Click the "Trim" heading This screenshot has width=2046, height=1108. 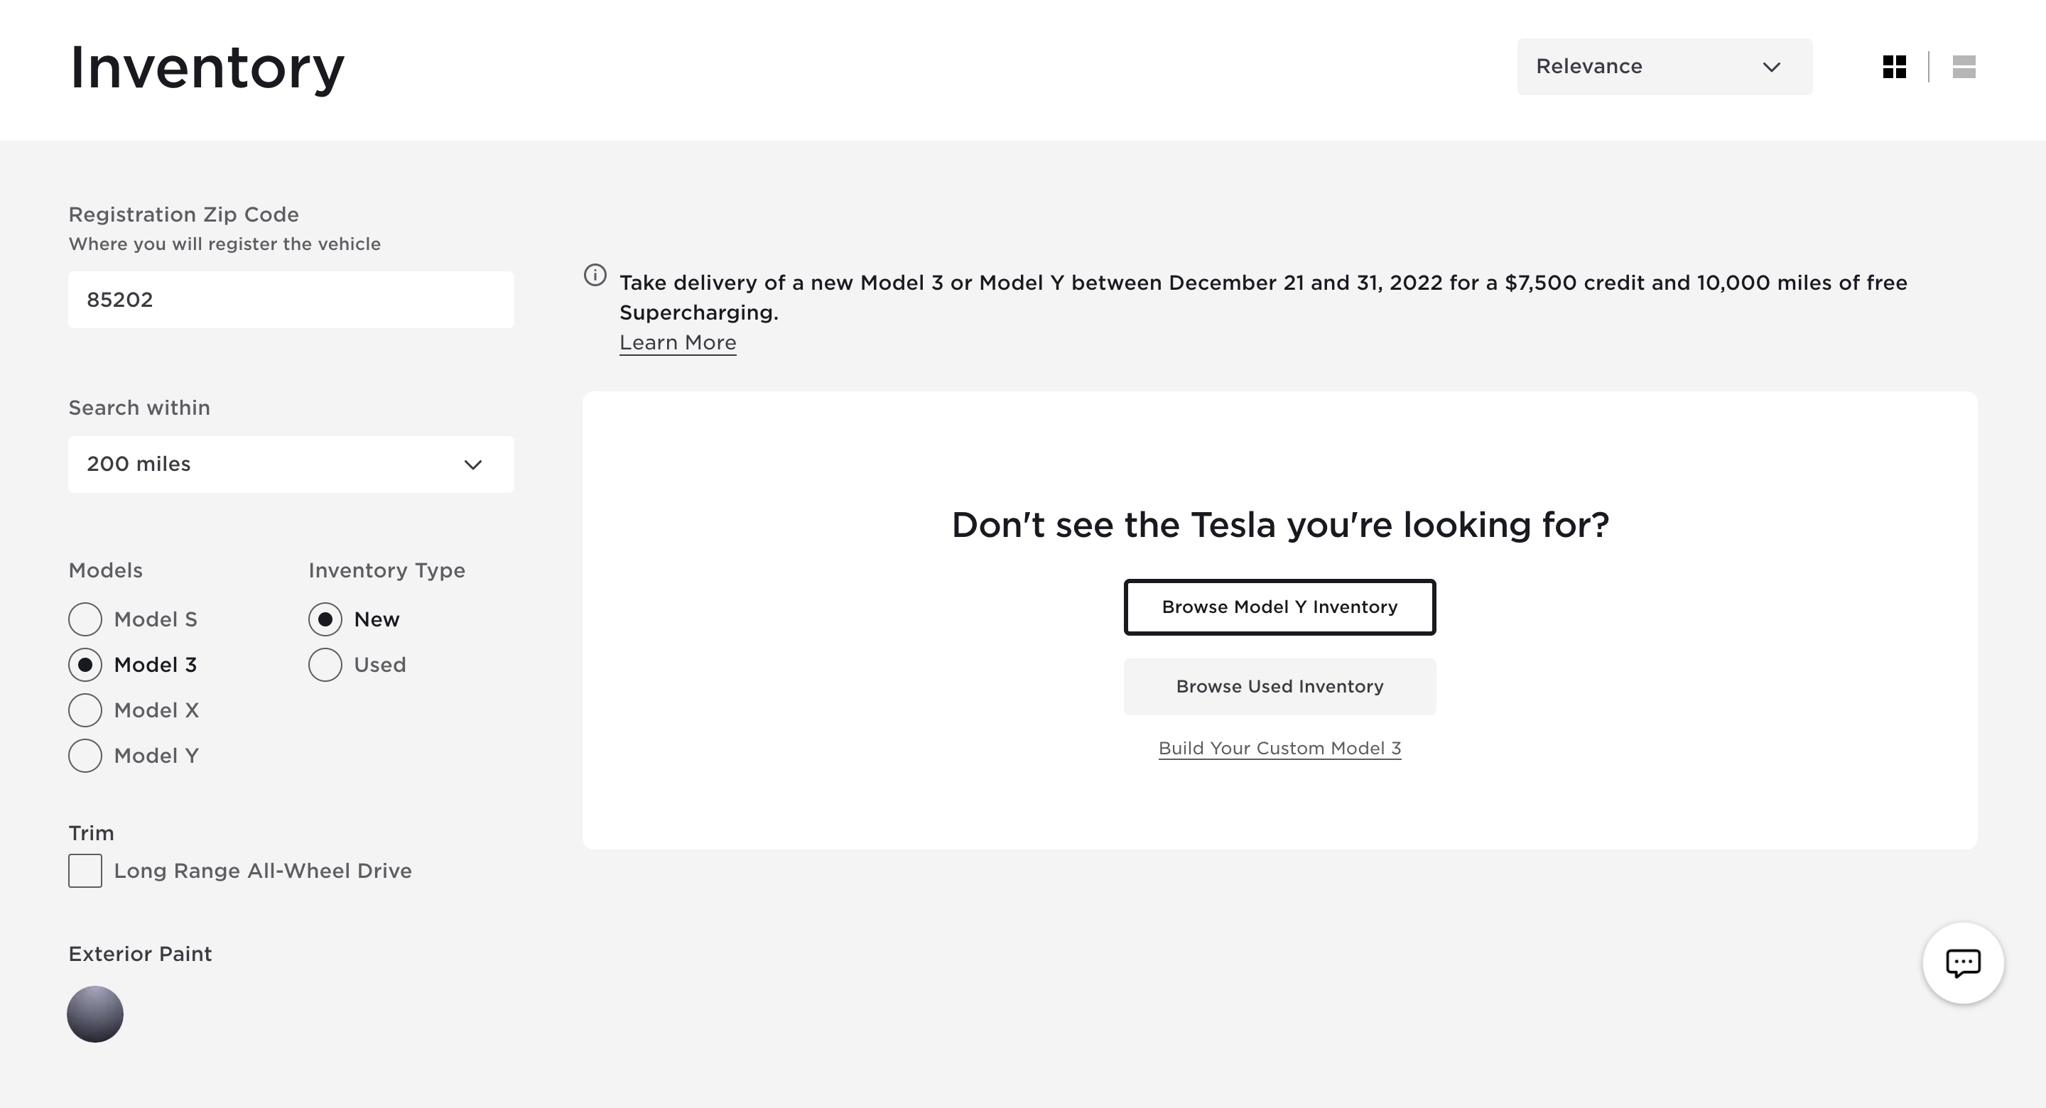(x=92, y=833)
